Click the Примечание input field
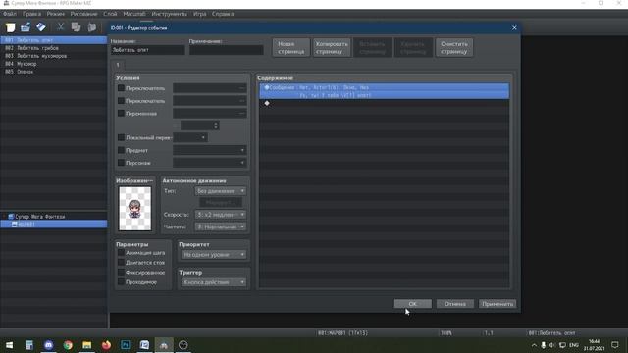Screen dimensions: 628x353 coord(227,50)
